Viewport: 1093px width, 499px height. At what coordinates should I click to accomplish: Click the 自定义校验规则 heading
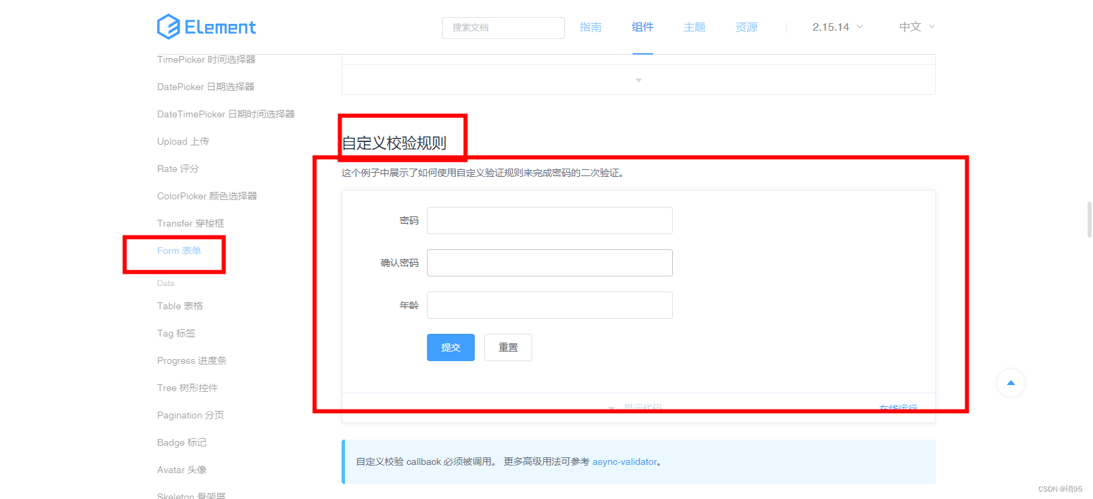394,143
